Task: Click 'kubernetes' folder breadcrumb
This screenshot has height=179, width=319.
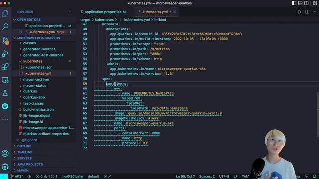Action: (104, 20)
